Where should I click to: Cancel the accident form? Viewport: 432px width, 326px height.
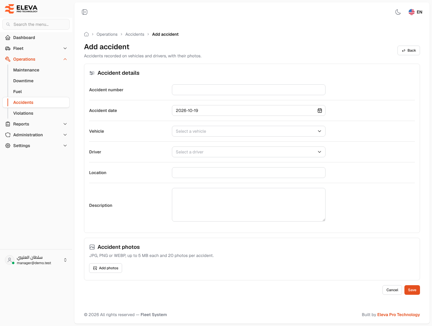[x=392, y=290]
